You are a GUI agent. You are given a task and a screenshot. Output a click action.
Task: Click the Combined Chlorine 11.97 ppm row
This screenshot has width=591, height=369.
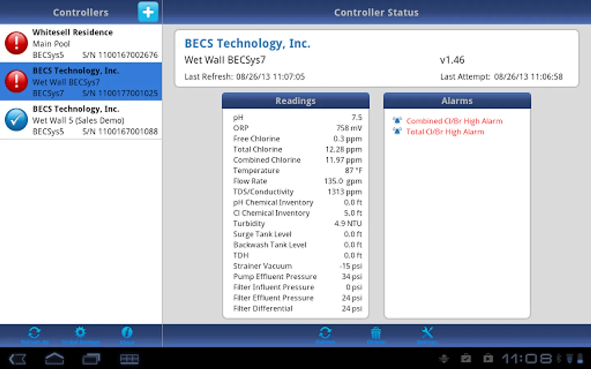tap(298, 160)
